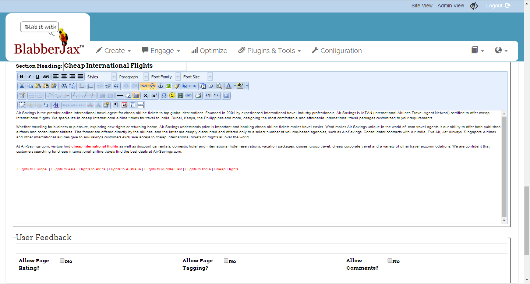Open the book icon dropdown in navbar

[477, 50]
